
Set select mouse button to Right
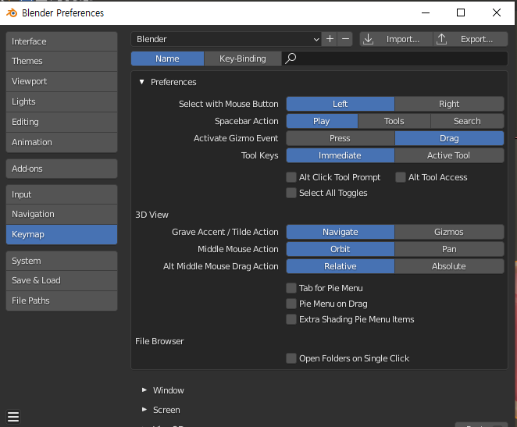(449, 104)
